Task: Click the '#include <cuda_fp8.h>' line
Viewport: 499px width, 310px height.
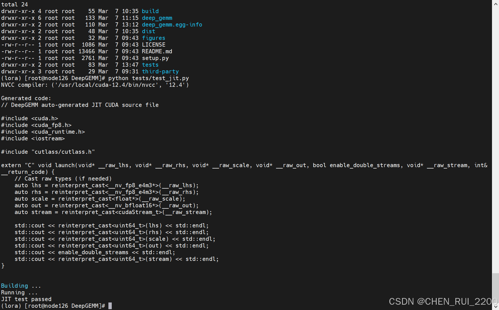Action: pos(36,125)
